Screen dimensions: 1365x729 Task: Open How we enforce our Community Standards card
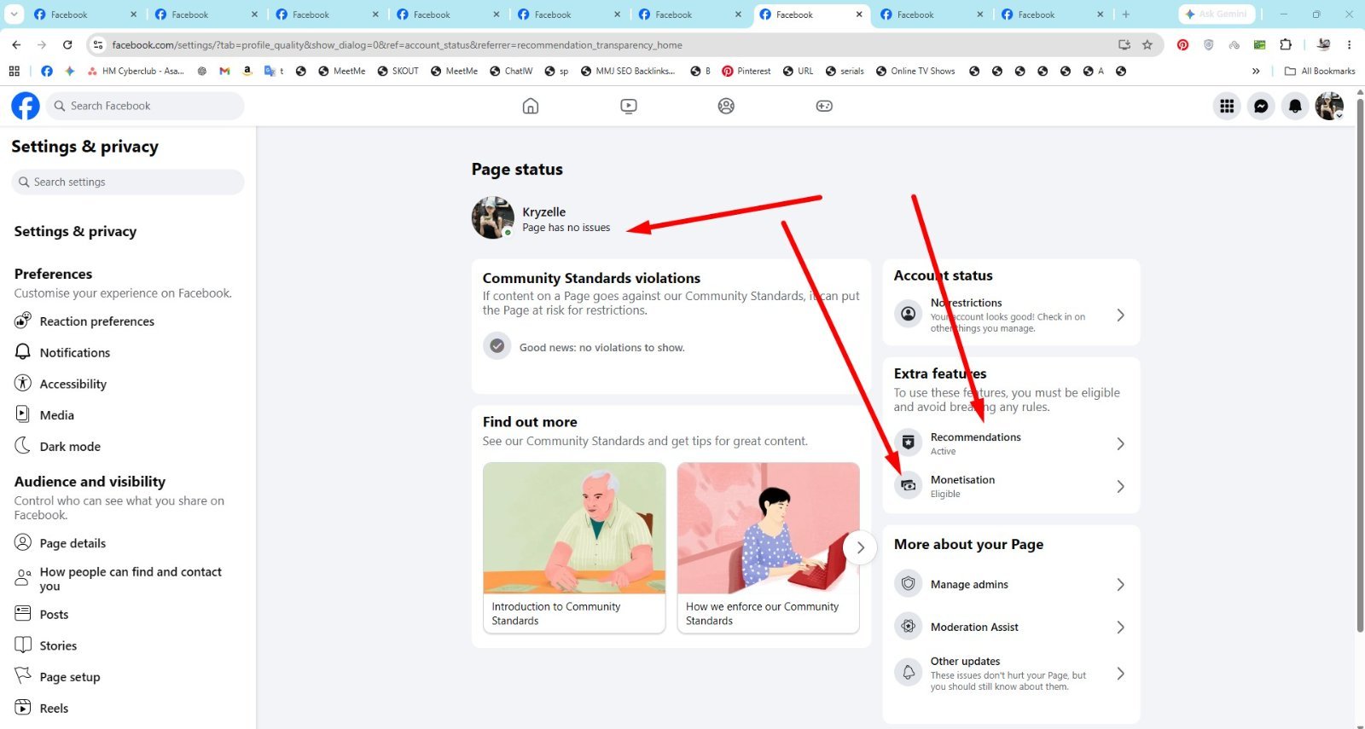click(x=768, y=547)
